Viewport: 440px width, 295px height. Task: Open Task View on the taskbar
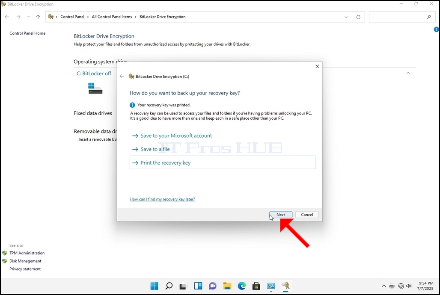[183, 286]
